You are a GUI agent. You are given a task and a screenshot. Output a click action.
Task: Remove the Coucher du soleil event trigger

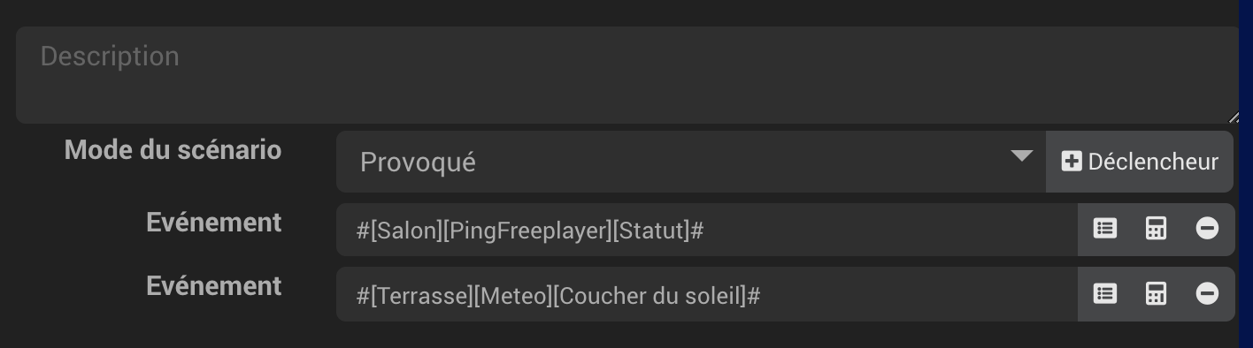pos(1207,294)
